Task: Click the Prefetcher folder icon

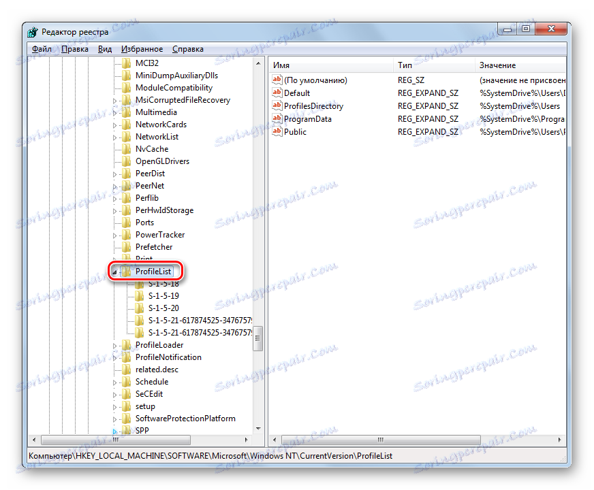Action: pyautogui.click(x=127, y=247)
